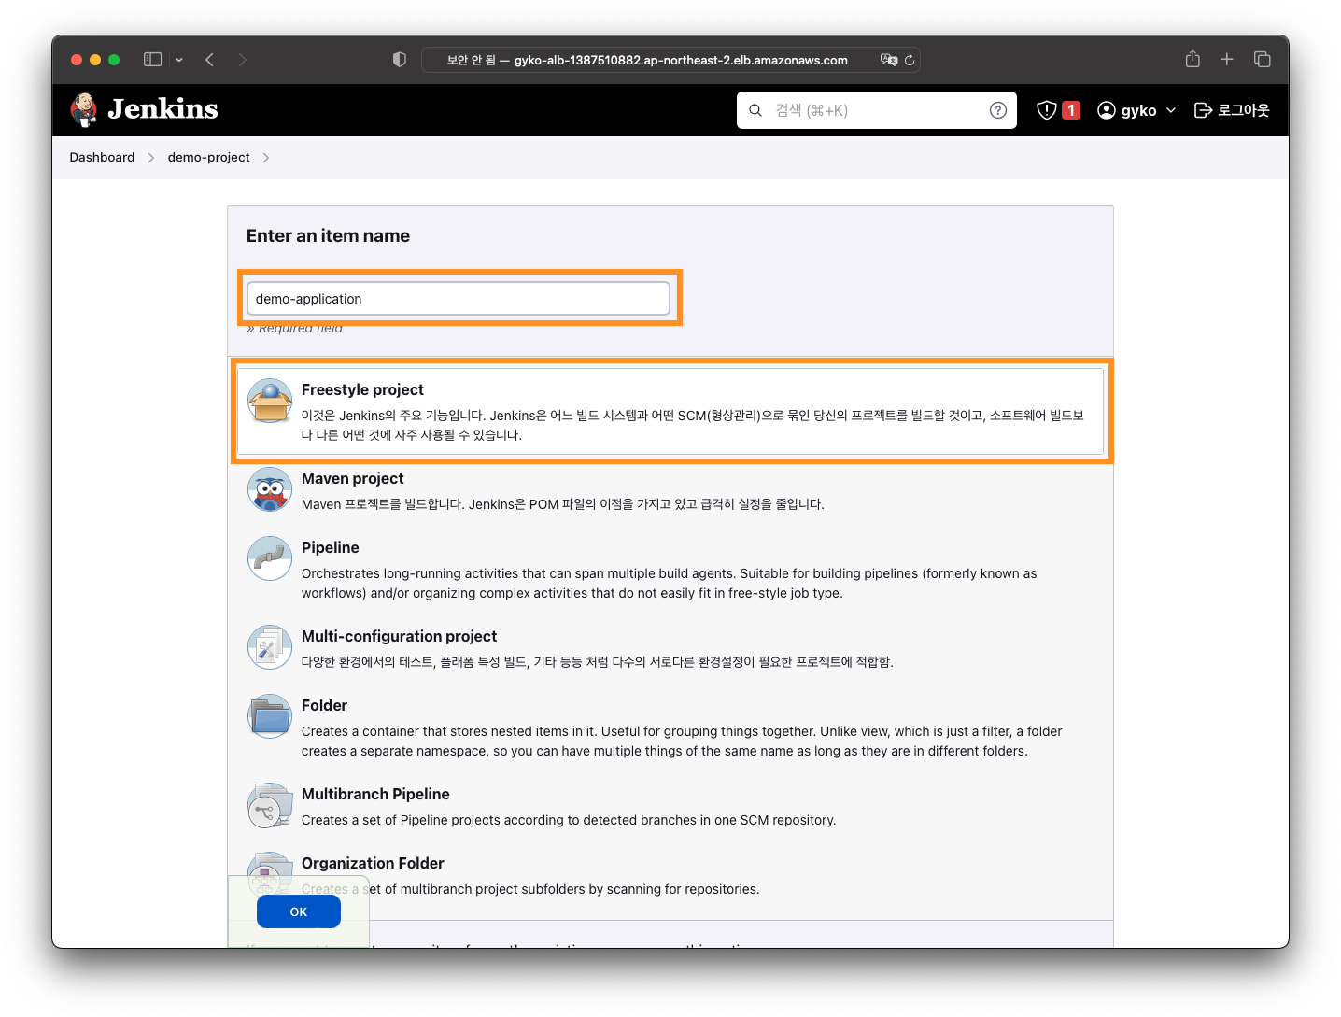Open the search help question-mark icon
This screenshot has width=1341, height=1017.
(998, 110)
